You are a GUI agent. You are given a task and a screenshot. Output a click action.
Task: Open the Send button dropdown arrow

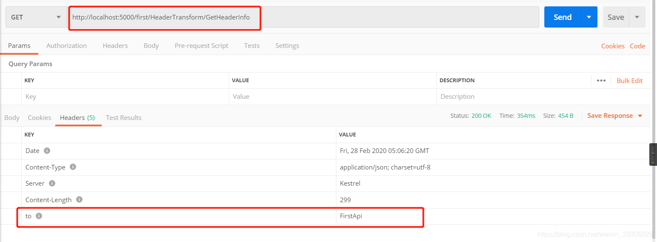(x=589, y=17)
